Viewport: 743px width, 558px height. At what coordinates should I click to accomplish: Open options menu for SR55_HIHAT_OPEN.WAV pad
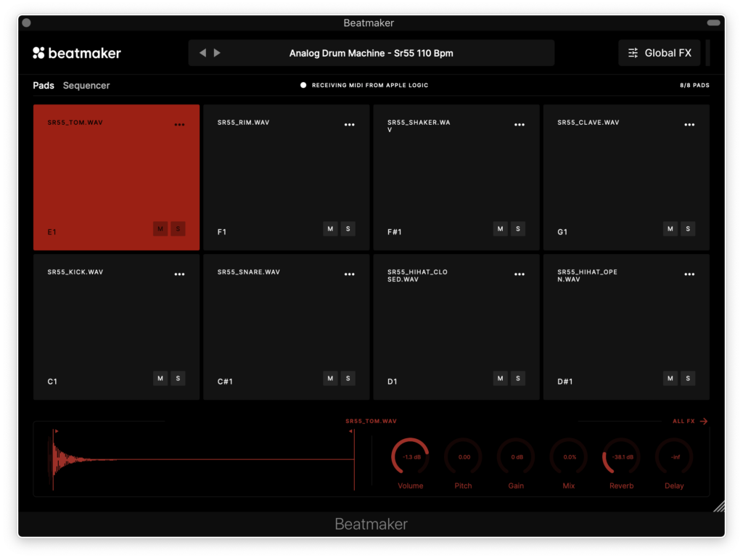(689, 274)
